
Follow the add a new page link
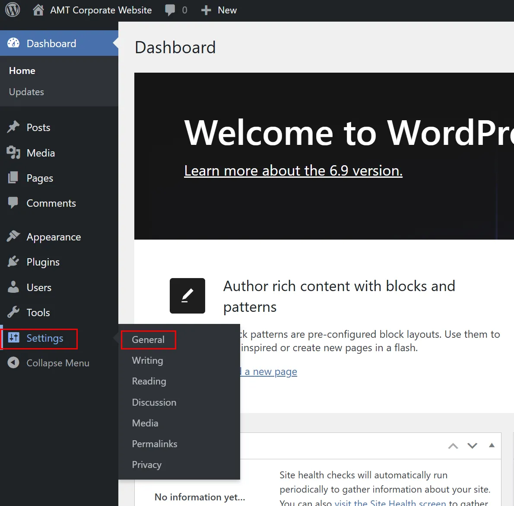click(270, 372)
